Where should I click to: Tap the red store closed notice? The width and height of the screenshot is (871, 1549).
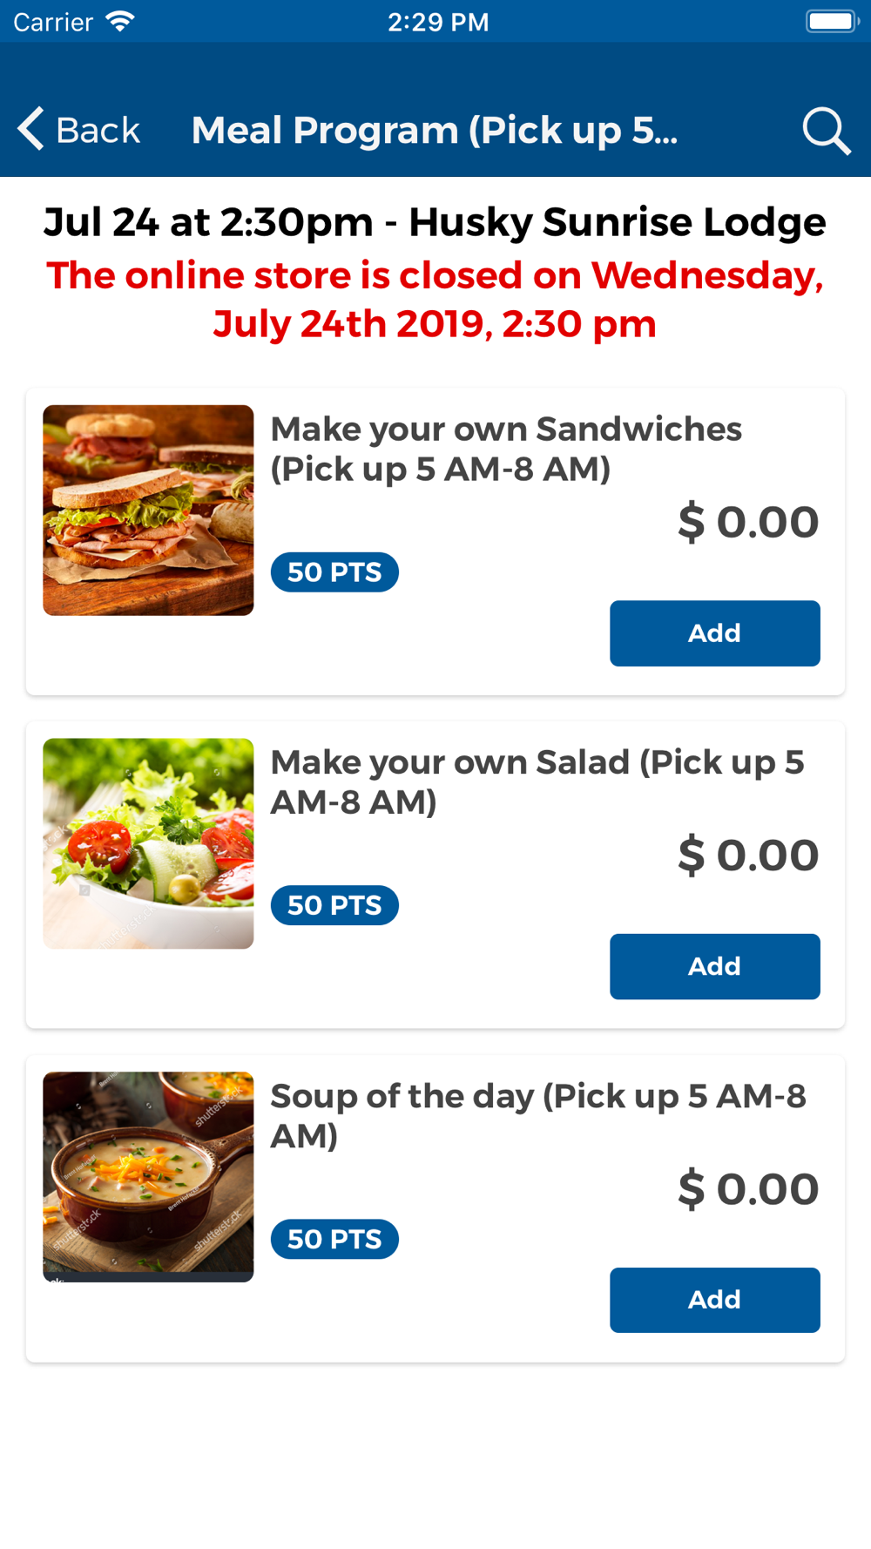coord(435,300)
